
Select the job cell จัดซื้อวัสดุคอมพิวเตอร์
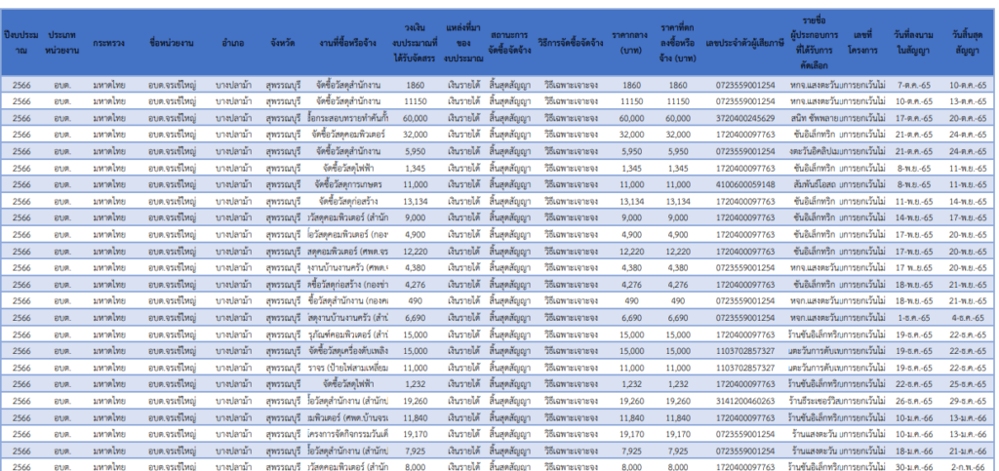(x=348, y=135)
